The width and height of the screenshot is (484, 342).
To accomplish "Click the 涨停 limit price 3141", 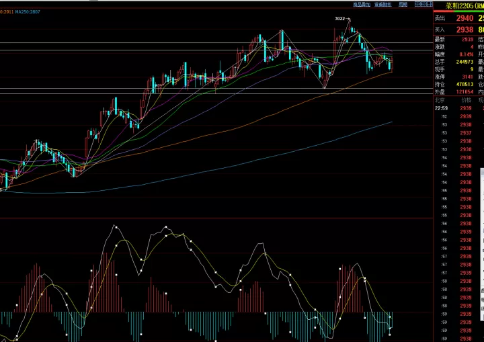I will (x=467, y=77).
